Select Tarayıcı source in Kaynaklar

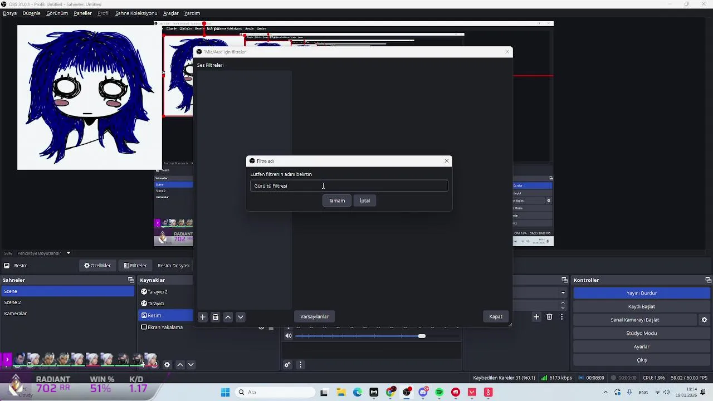pyautogui.click(x=166, y=304)
